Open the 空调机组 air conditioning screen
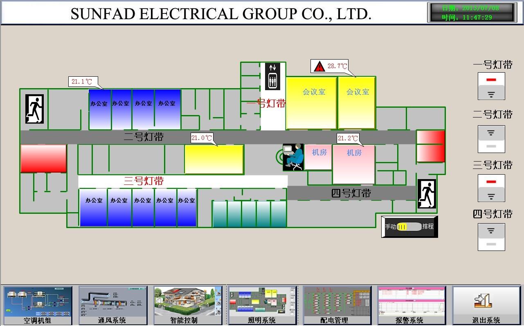524x326 pixels. 38,306
